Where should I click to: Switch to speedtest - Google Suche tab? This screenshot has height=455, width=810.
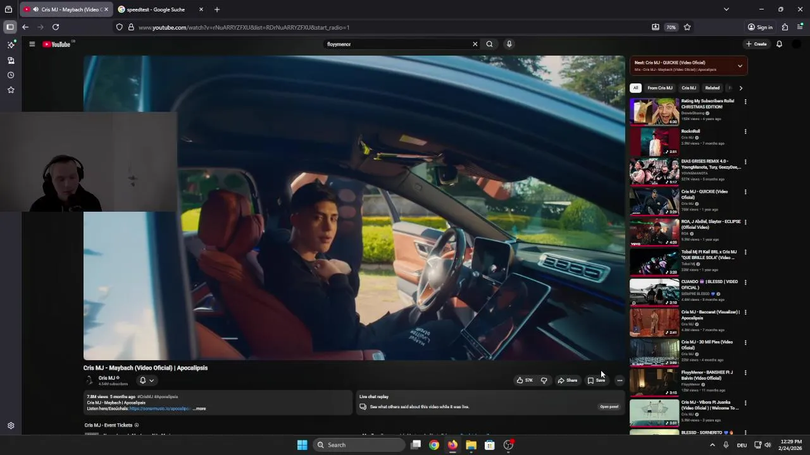click(157, 9)
